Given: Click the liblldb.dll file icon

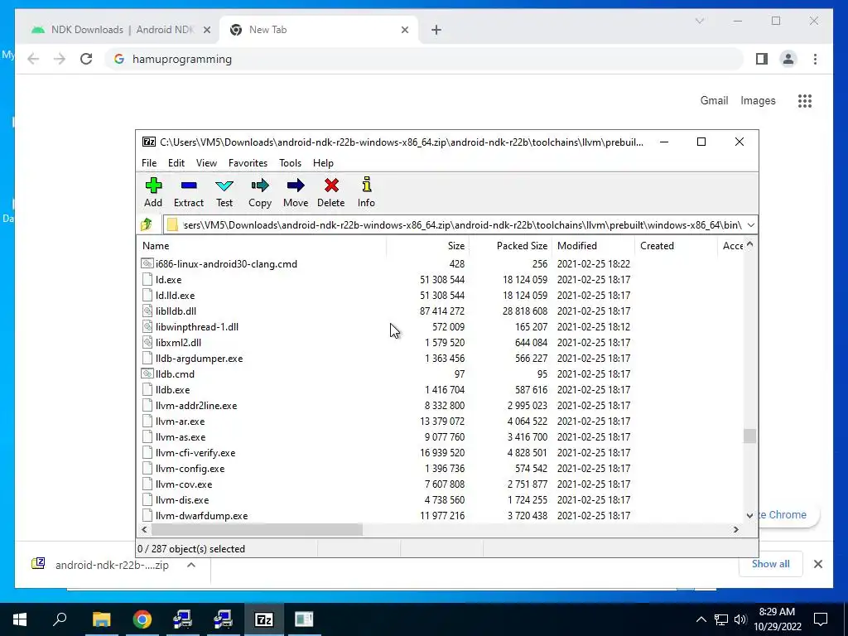Looking at the screenshot, I should point(147,311).
